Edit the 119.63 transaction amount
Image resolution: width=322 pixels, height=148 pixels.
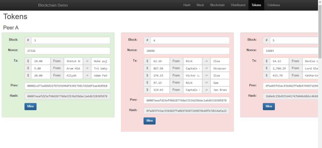160,90
